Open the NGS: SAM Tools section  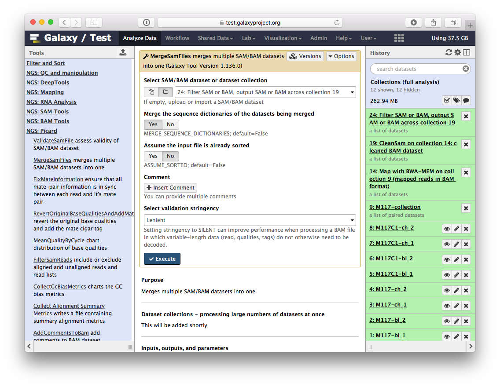point(48,111)
